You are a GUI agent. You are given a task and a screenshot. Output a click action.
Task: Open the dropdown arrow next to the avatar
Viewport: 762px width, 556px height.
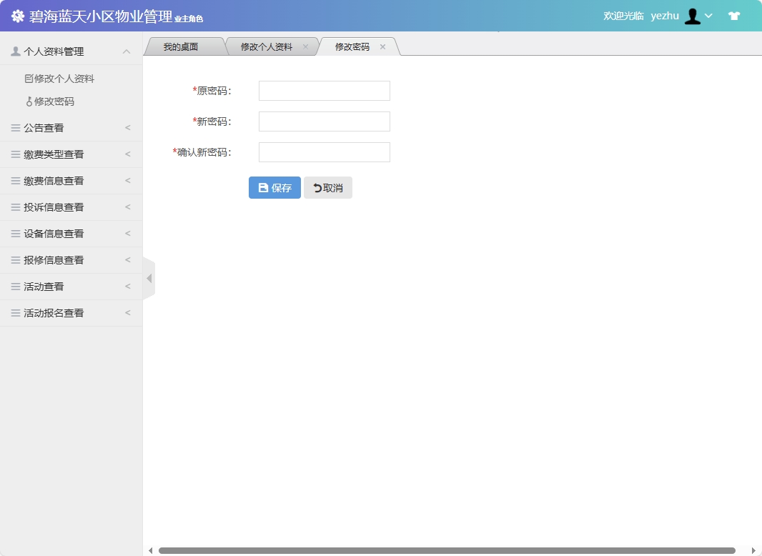pos(708,16)
